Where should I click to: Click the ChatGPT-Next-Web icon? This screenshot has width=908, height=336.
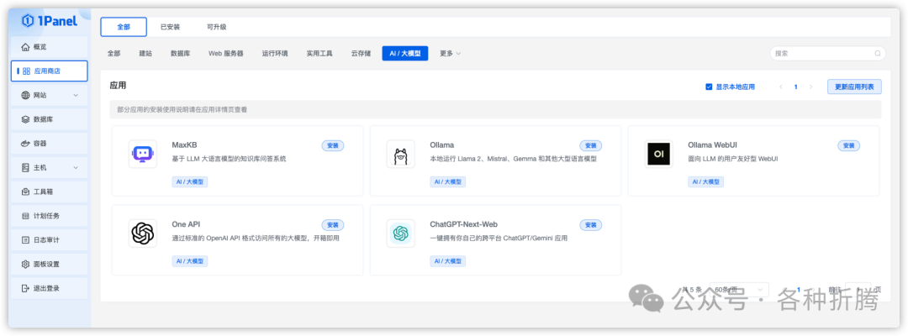pyautogui.click(x=401, y=233)
